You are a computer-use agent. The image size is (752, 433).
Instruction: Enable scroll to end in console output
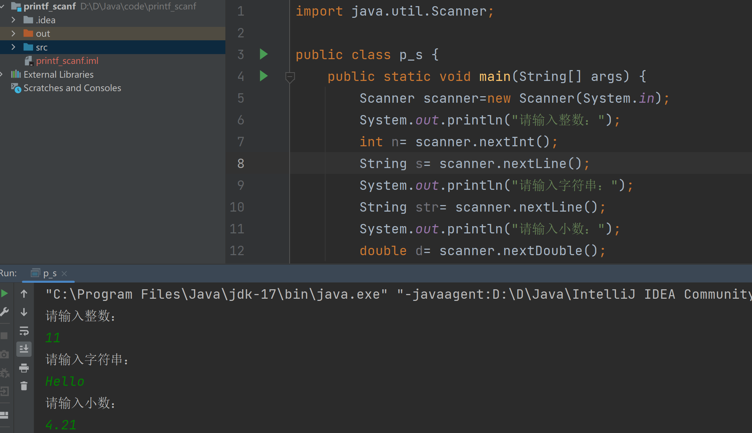tap(24, 349)
